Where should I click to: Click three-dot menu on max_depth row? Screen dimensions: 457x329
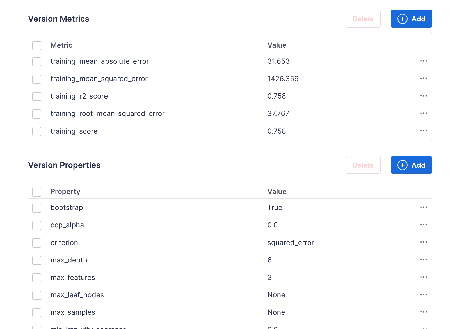tap(423, 260)
